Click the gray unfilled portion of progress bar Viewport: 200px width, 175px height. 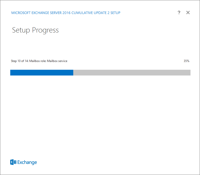[132, 72]
